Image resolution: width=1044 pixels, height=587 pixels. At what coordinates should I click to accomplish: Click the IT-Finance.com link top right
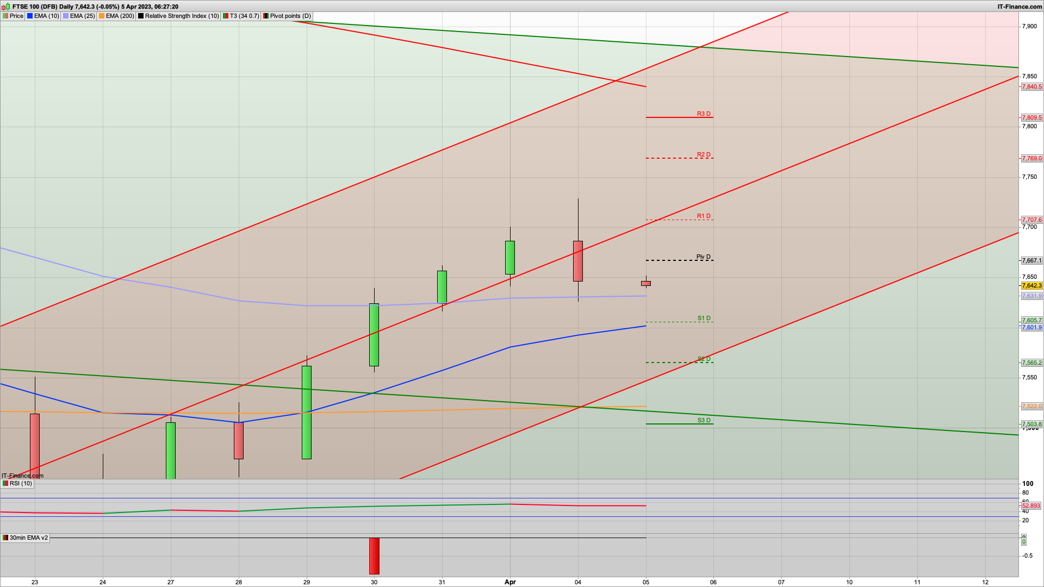coord(1020,7)
